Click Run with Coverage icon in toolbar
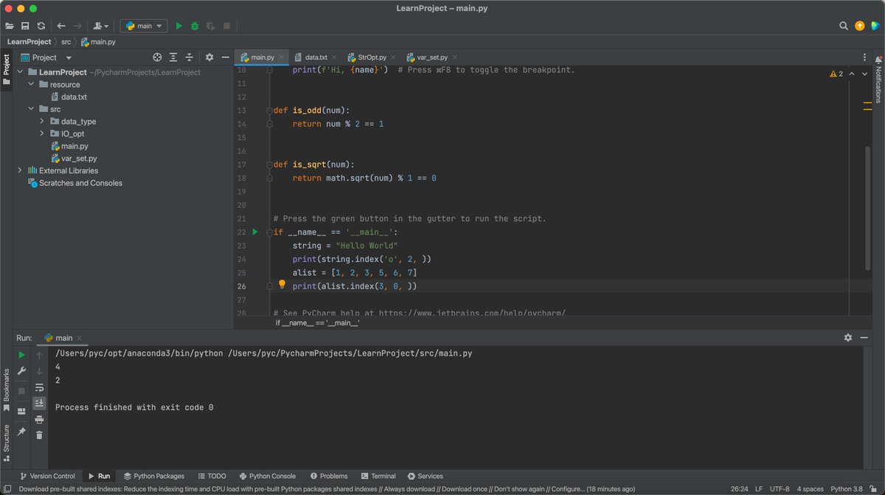The height and width of the screenshot is (495, 885). coord(211,26)
